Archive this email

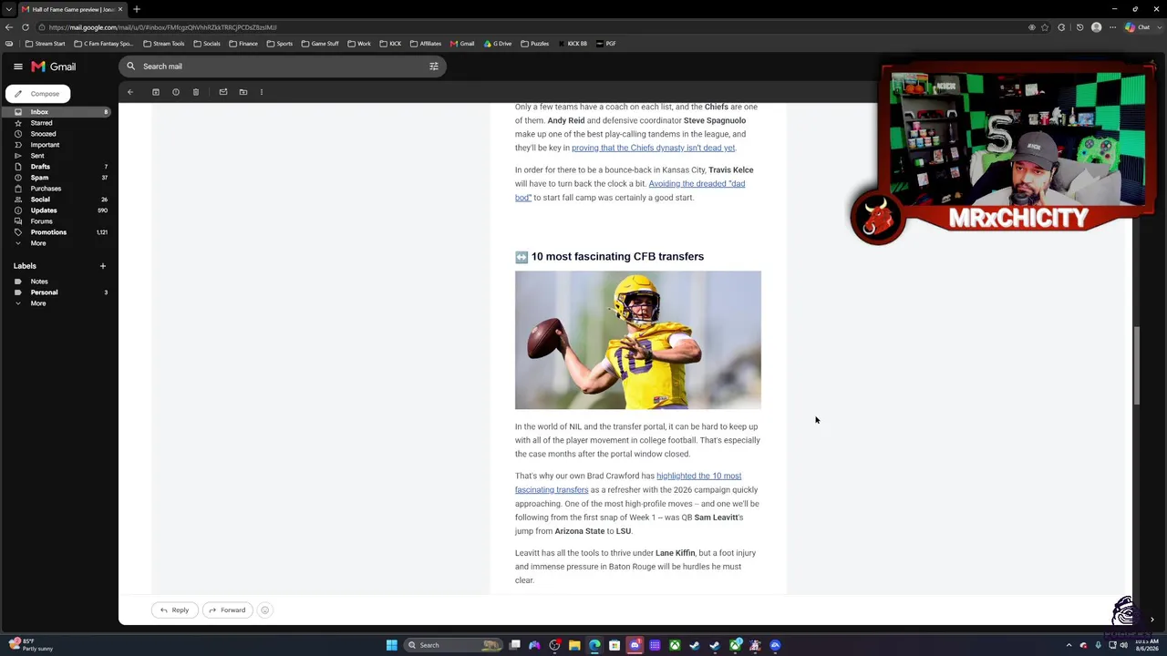[x=156, y=92]
